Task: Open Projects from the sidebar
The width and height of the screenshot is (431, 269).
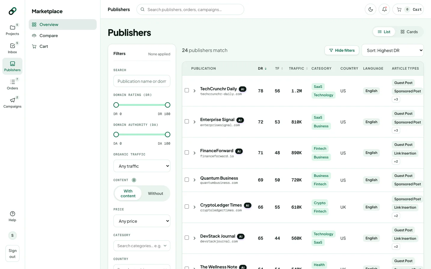Action: pyautogui.click(x=12, y=30)
